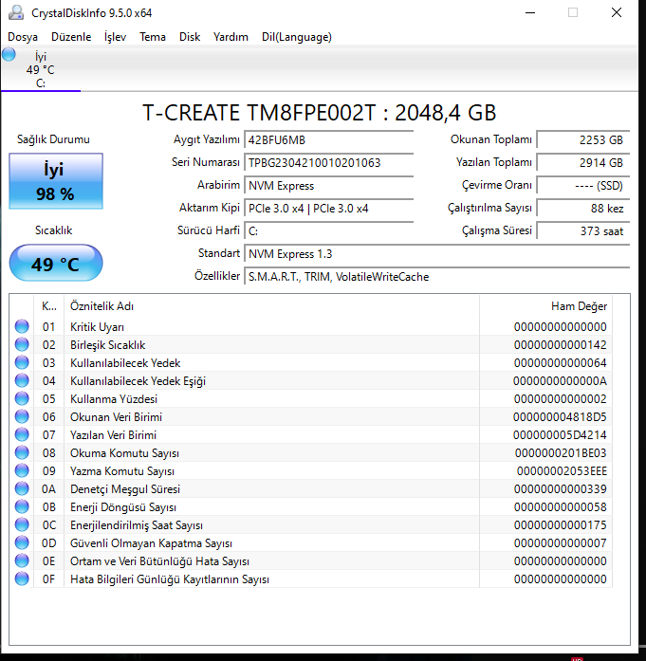Image resolution: width=646 pixels, height=661 pixels.
Task: Click the Çalışma Süresi value 373 saat
Action: click(x=583, y=231)
